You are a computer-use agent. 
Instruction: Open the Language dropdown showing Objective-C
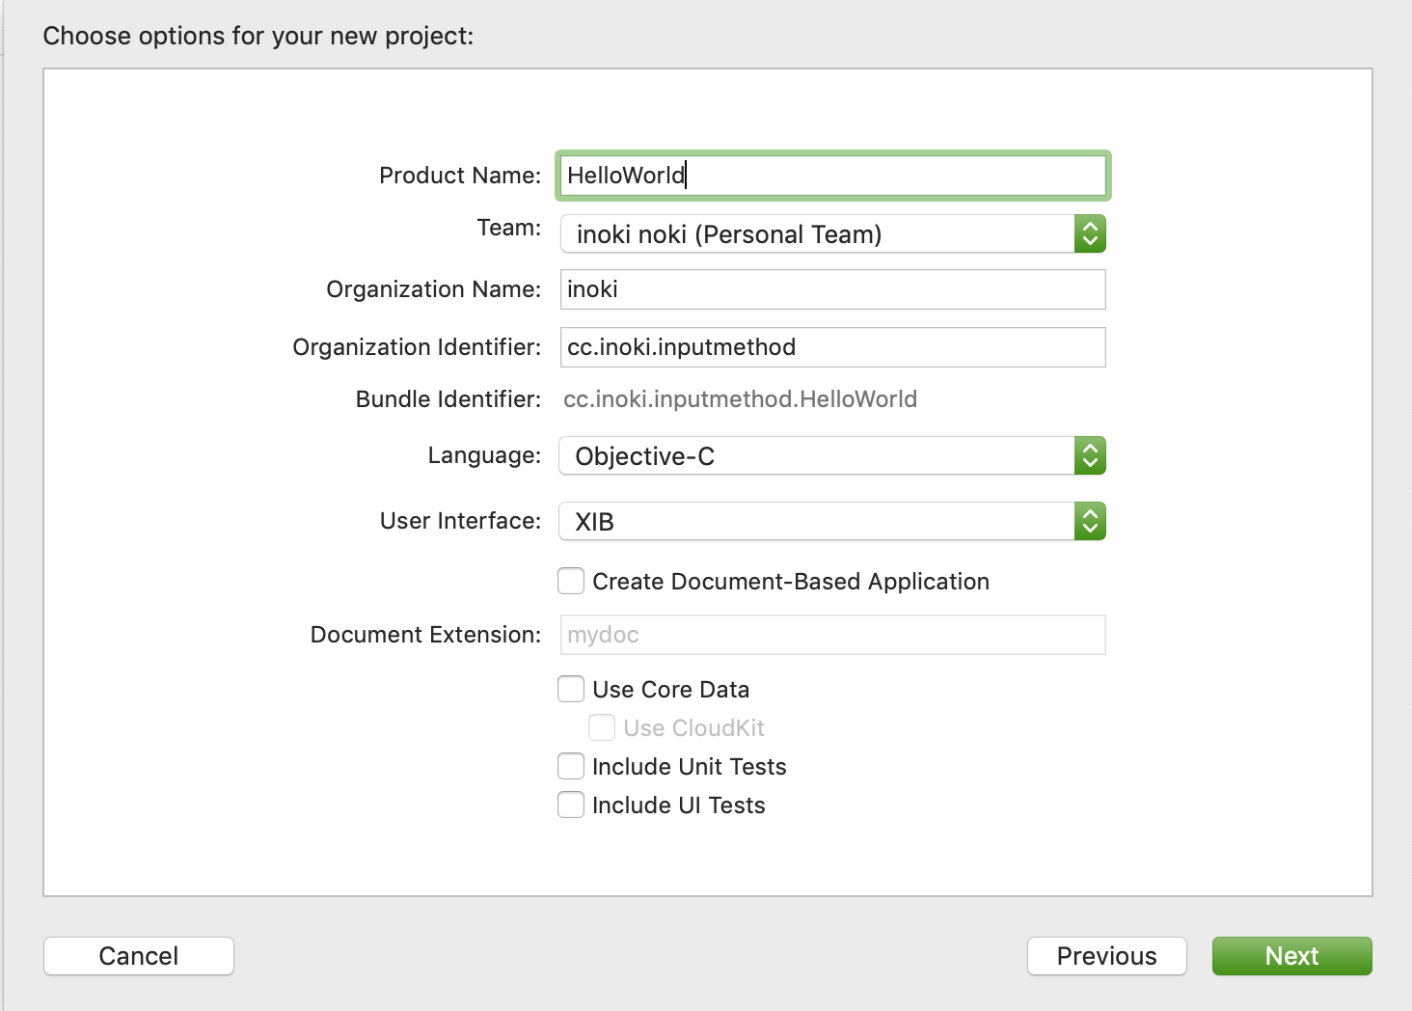click(x=832, y=455)
